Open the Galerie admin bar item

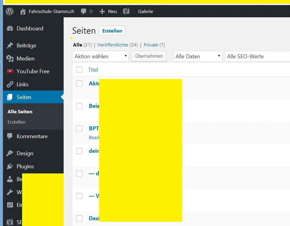(145, 12)
